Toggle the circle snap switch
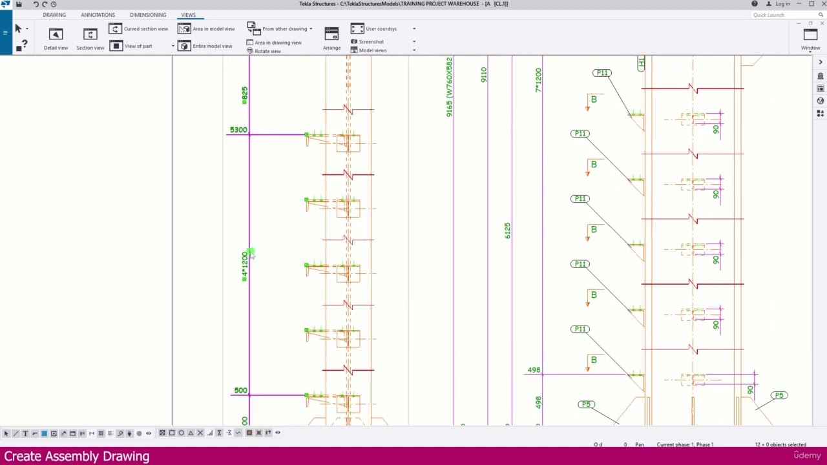Viewport: 827px width, 465px height. point(182,433)
